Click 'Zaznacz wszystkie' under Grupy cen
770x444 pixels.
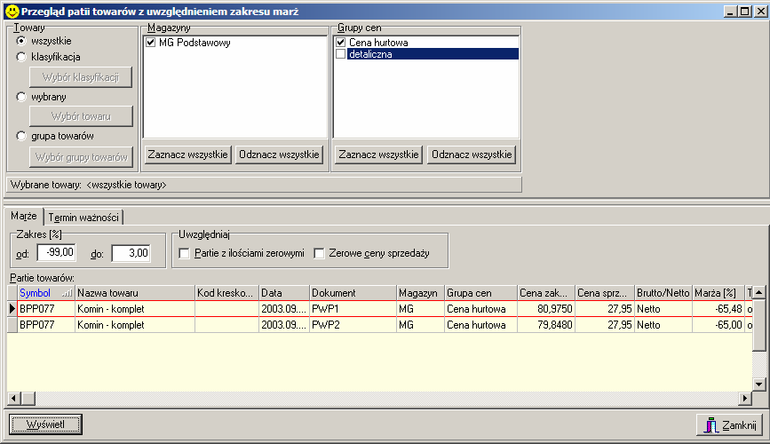pyautogui.click(x=378, y=155)
